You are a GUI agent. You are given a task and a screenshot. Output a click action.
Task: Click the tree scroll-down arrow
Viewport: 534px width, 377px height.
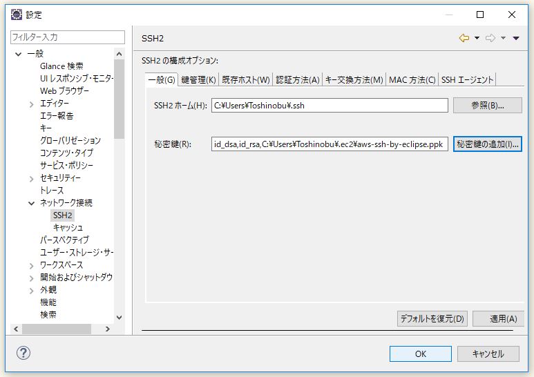(120, 318)
